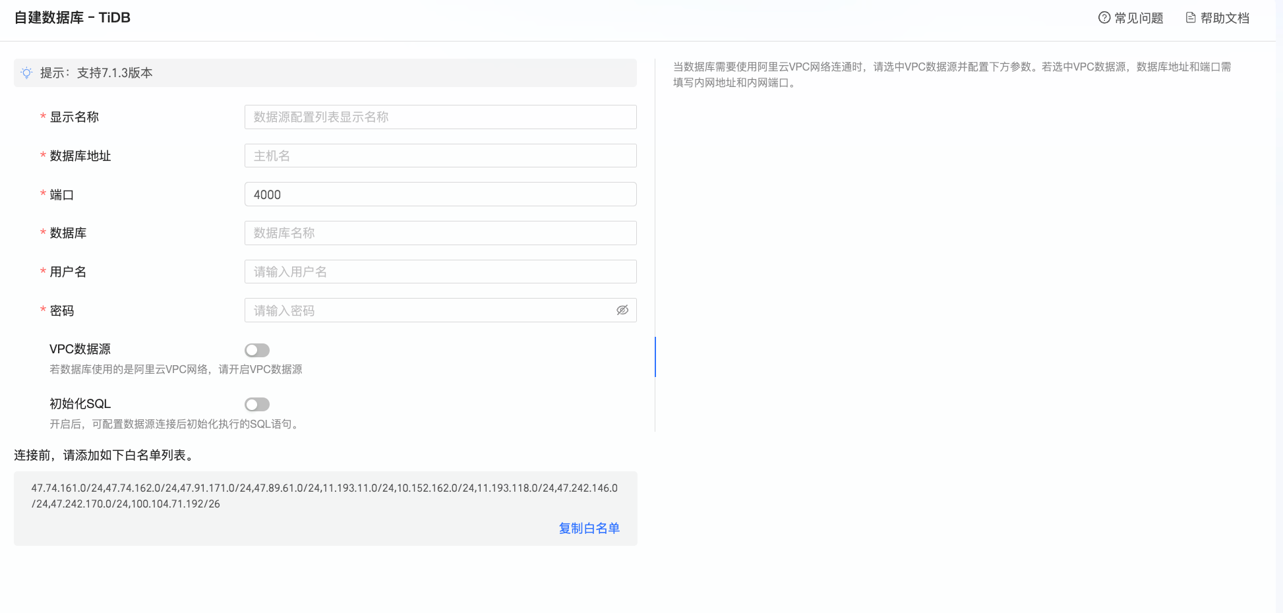The image size is (1283, 613).
Task: Enable the VPC数据源 switch
Action: 257,350
